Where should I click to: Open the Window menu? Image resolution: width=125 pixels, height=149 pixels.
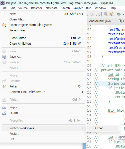(x=100, y=8)
